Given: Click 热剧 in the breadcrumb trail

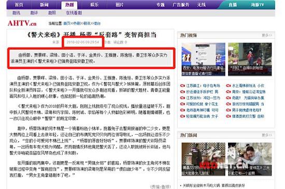Looking at the screenshot, I should tap(77, 23).
